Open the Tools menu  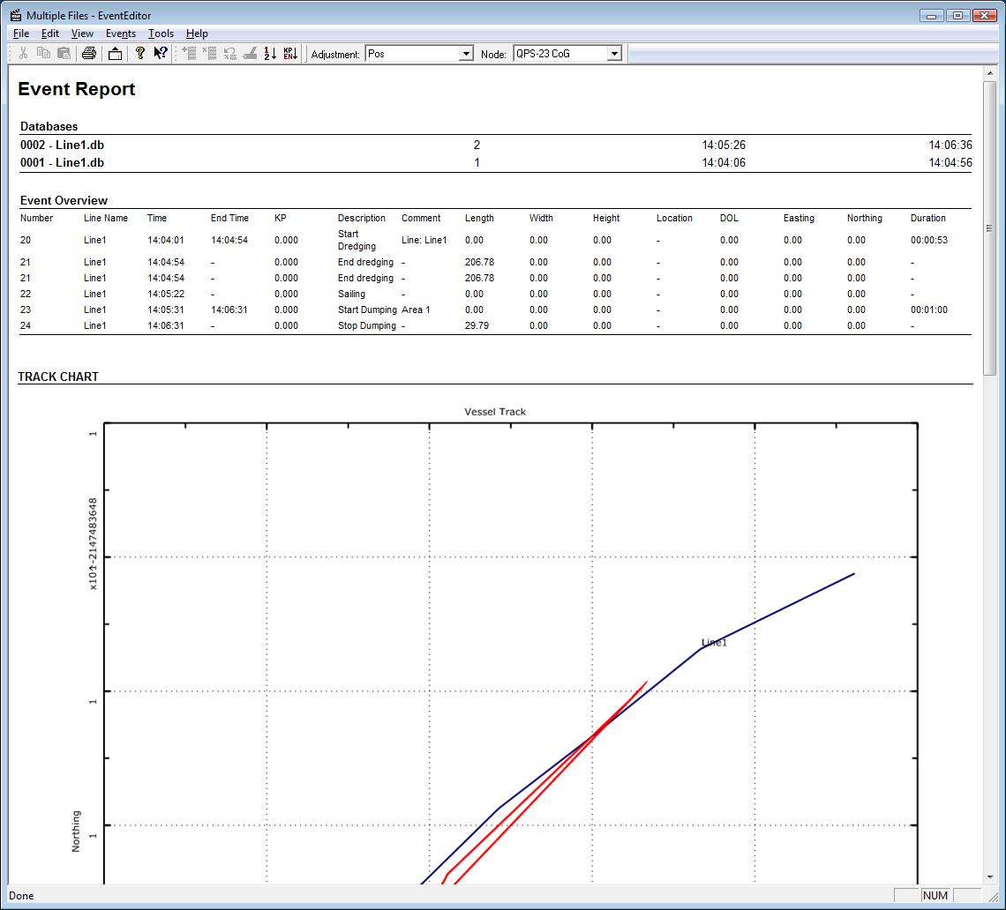pyautogui.click(x=161, y=34)
